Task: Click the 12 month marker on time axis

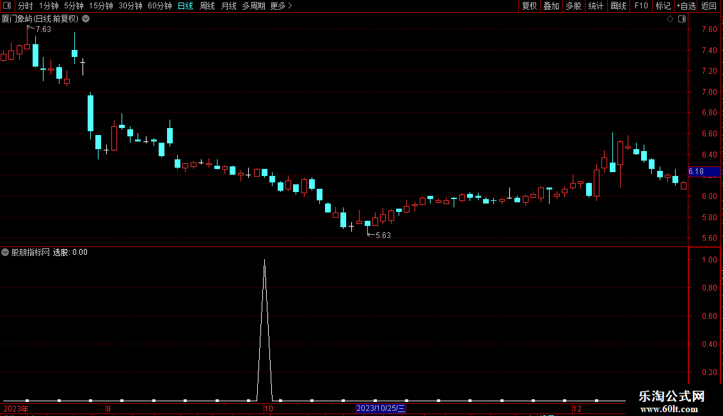Action: tap(577, 408)
